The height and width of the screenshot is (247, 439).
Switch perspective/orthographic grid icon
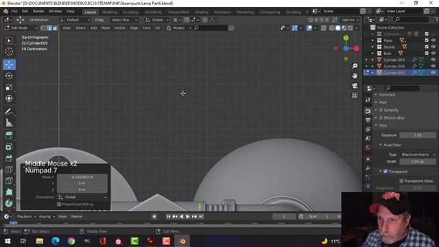pyautogui.click(x=355, y=95)
